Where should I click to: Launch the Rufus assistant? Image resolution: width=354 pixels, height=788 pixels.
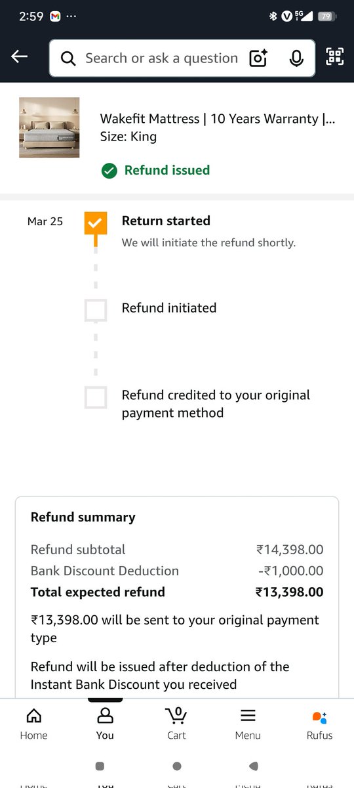tap(319, 724)
